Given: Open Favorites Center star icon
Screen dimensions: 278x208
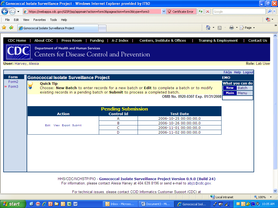Looking at the screenshot, I should (4, 28).
